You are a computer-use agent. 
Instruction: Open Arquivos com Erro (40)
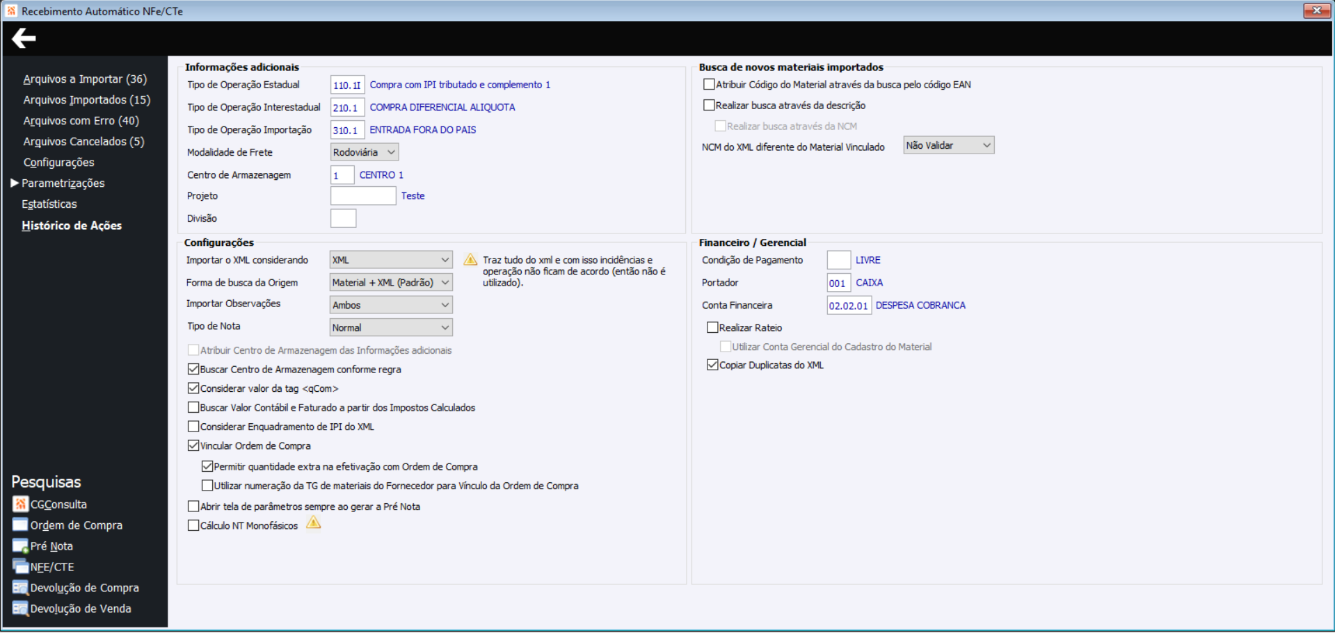[81, 121]
